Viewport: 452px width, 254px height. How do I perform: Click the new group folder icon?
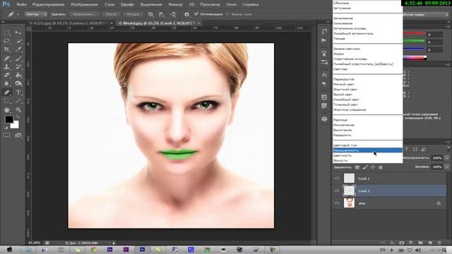(420, 243)
